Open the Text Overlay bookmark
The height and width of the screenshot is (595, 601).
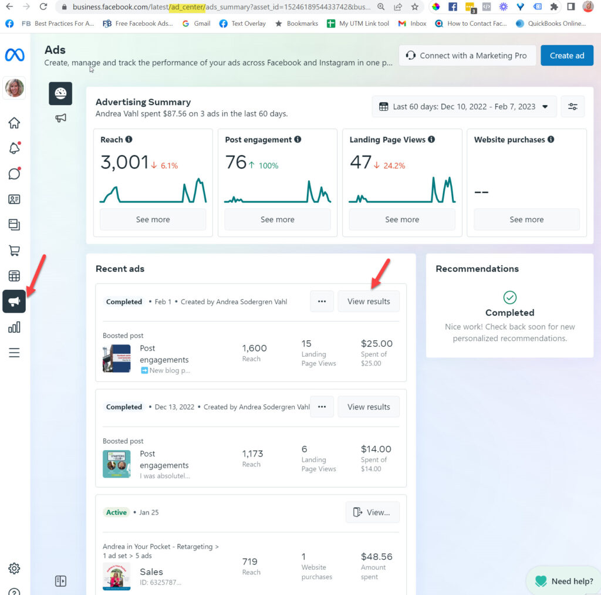[242, 23]
